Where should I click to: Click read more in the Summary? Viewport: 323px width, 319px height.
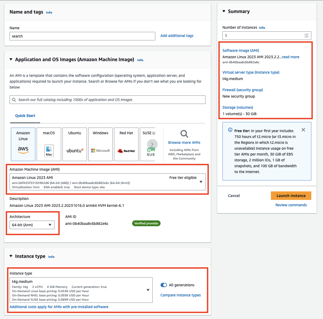291,57
